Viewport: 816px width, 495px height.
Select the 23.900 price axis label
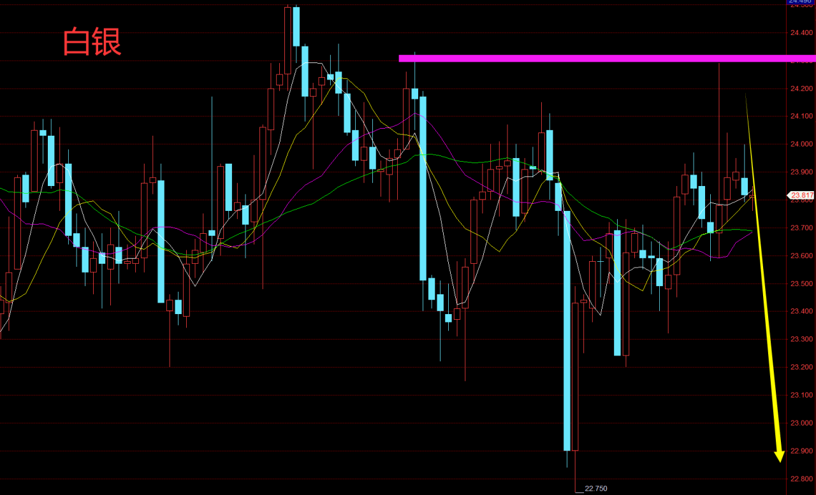[802, 172]
